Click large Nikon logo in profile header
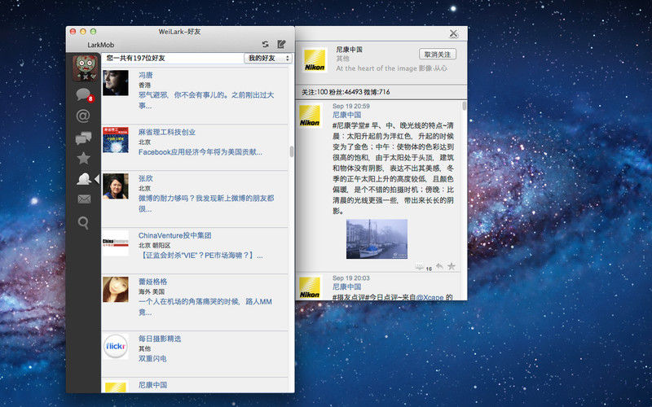 coord(315,59)
